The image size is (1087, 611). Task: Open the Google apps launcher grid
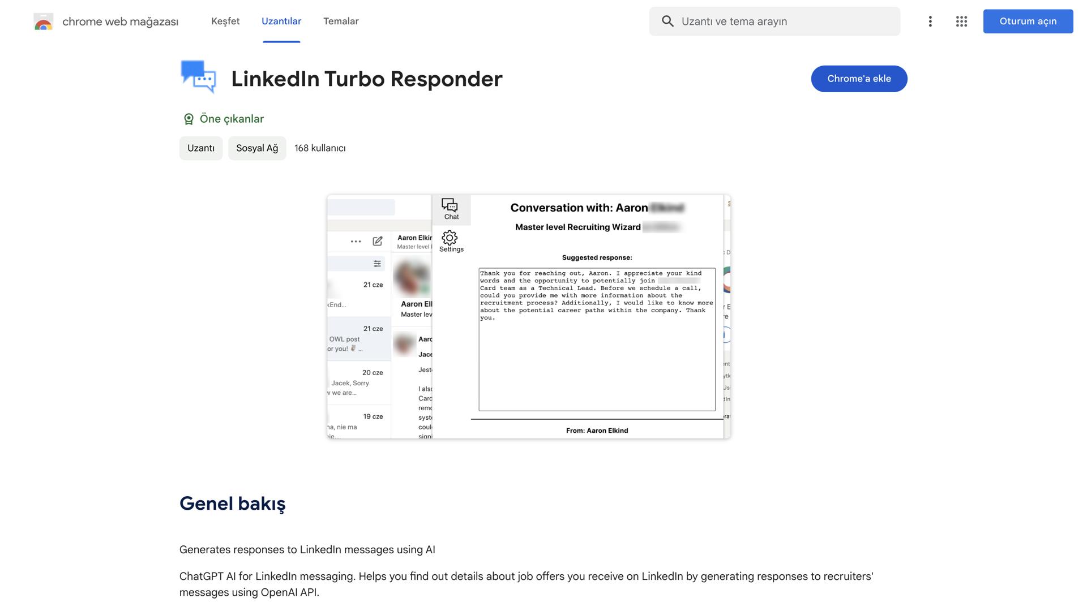[x=961, y=21]
